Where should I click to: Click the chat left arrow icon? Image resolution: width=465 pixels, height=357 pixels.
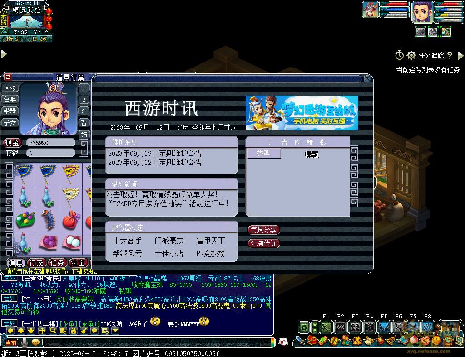[10, 331]
